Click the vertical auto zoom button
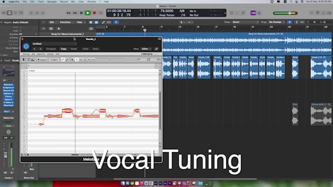This screenshot has width=333, height=187. (297, 22)
